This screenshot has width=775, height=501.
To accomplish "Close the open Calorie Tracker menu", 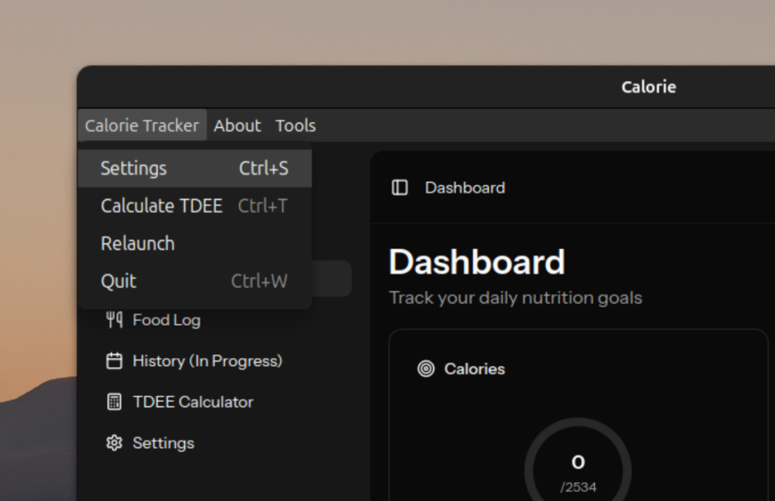I will (x=142, y=125).
